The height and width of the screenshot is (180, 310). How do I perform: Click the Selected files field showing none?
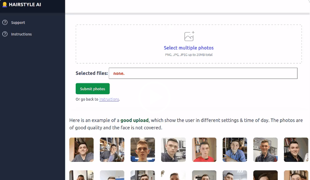pyautogui.click(x=203, y=73)
